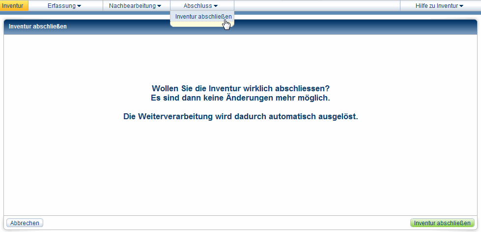Click blank white area below the confirmation message

tap(240, 167)
